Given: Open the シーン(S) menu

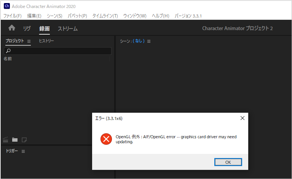Looking at the screenshot, I should (54, 16).
